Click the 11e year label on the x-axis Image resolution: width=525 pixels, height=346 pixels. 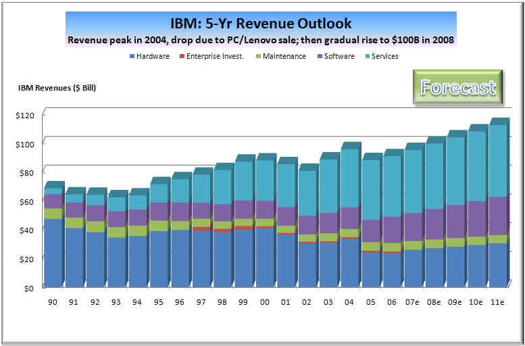pyautogui.click(x=499, y=301)
